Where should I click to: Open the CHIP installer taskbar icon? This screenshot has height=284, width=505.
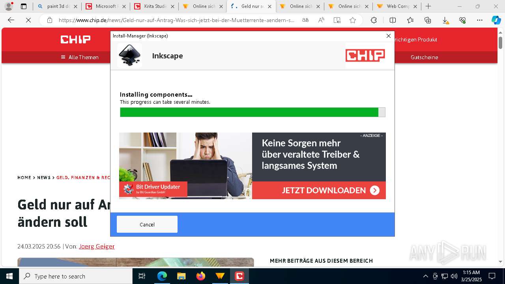click(x=239, y=276)
